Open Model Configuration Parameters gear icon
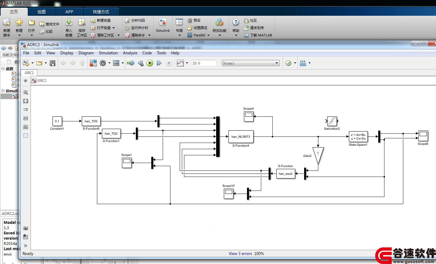436x264 pixels. tap(103, 63)
